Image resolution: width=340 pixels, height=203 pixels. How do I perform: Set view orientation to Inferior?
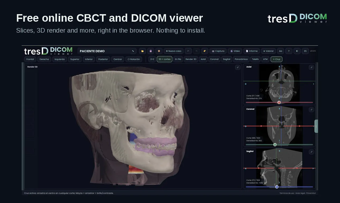coord(89,59)
